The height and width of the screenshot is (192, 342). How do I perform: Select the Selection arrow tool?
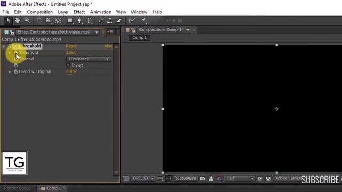pyautogui.click(x=9, y=21)
